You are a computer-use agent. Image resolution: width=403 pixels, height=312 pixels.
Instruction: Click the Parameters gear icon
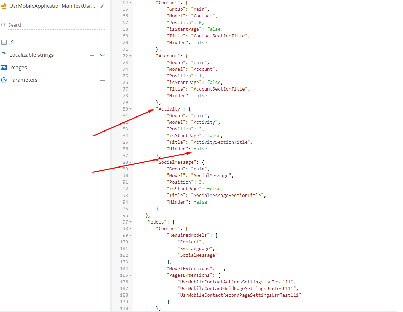point(4,80)
